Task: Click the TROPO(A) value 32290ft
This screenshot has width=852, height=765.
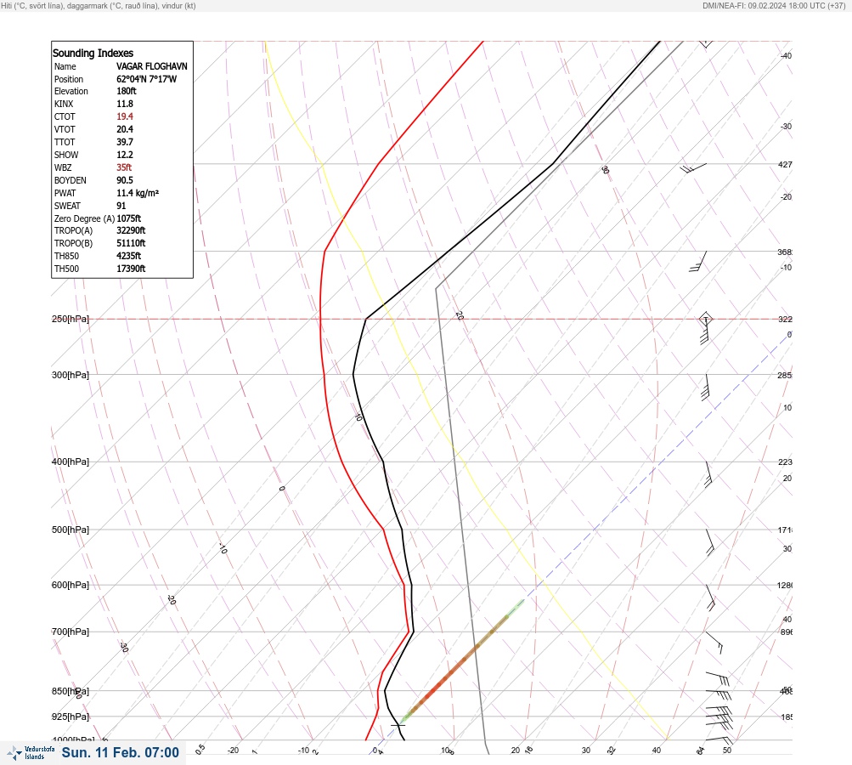Action: [x=131, y=230]
